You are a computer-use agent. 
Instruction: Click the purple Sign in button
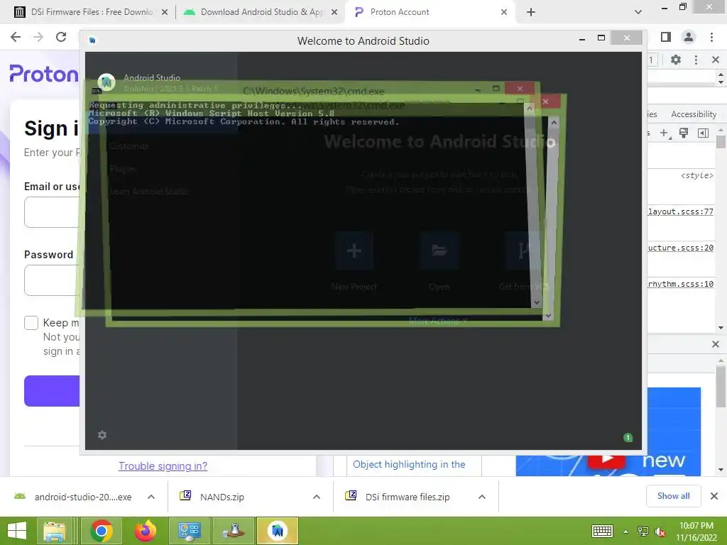click(52, 391)
